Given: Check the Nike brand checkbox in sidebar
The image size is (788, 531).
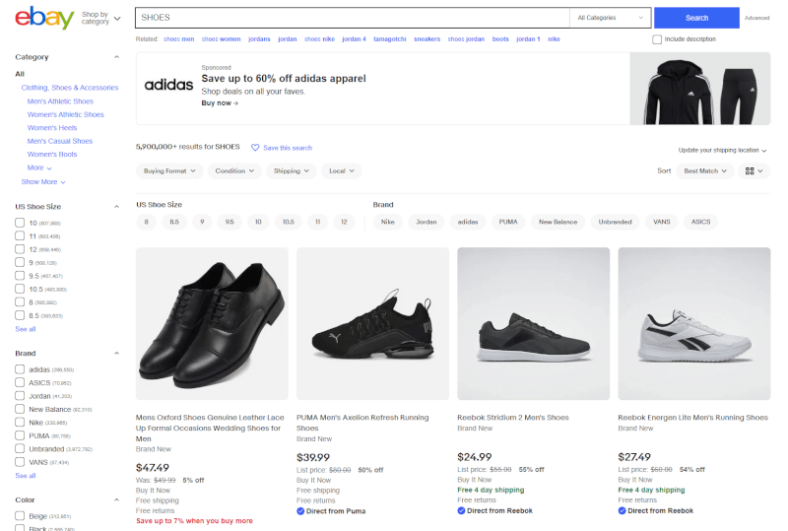Looking at the screenshot, I should click(20, 423).
